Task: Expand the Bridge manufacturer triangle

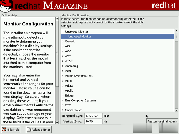Action: click(x=62, y=95)
